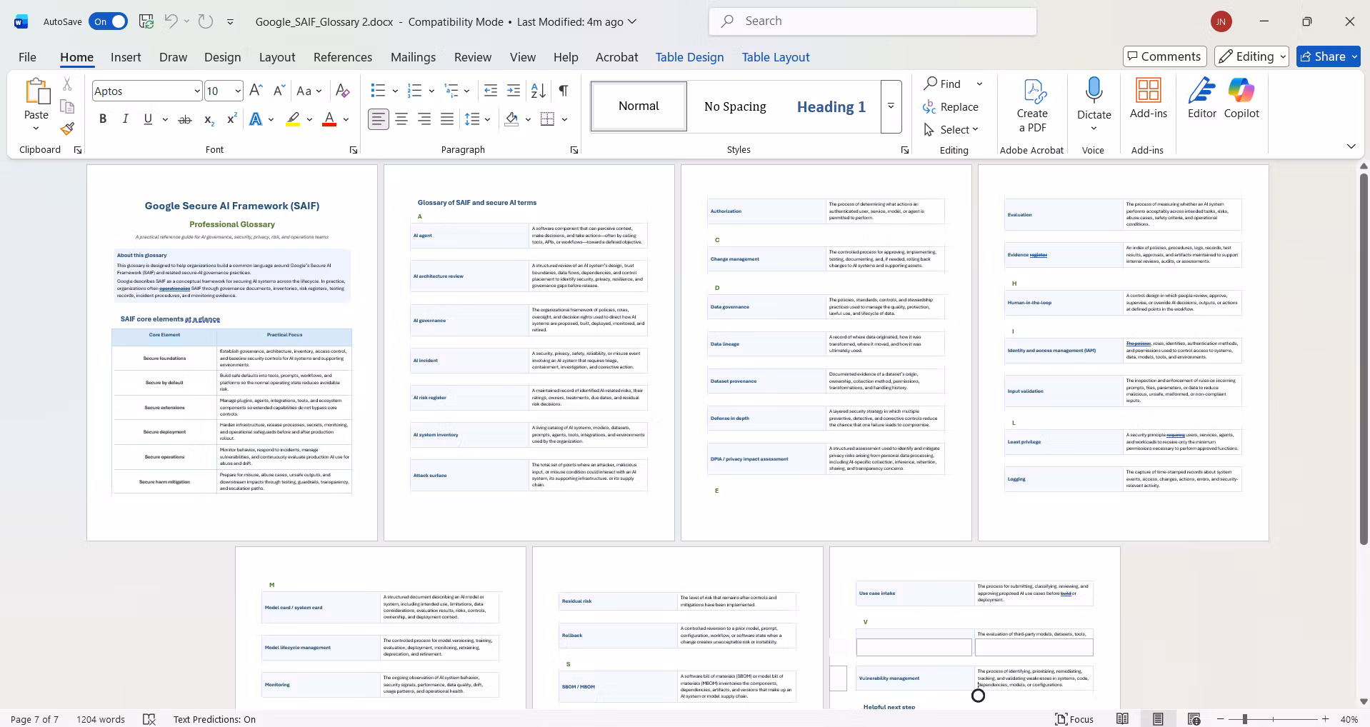Center align the paragraph
This screenshot has width=1370, height=727.
[401, 119]
